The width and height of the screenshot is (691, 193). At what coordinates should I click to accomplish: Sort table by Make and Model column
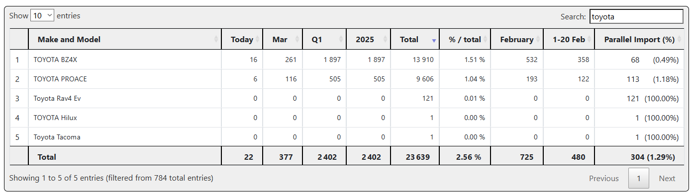point(125,39)
